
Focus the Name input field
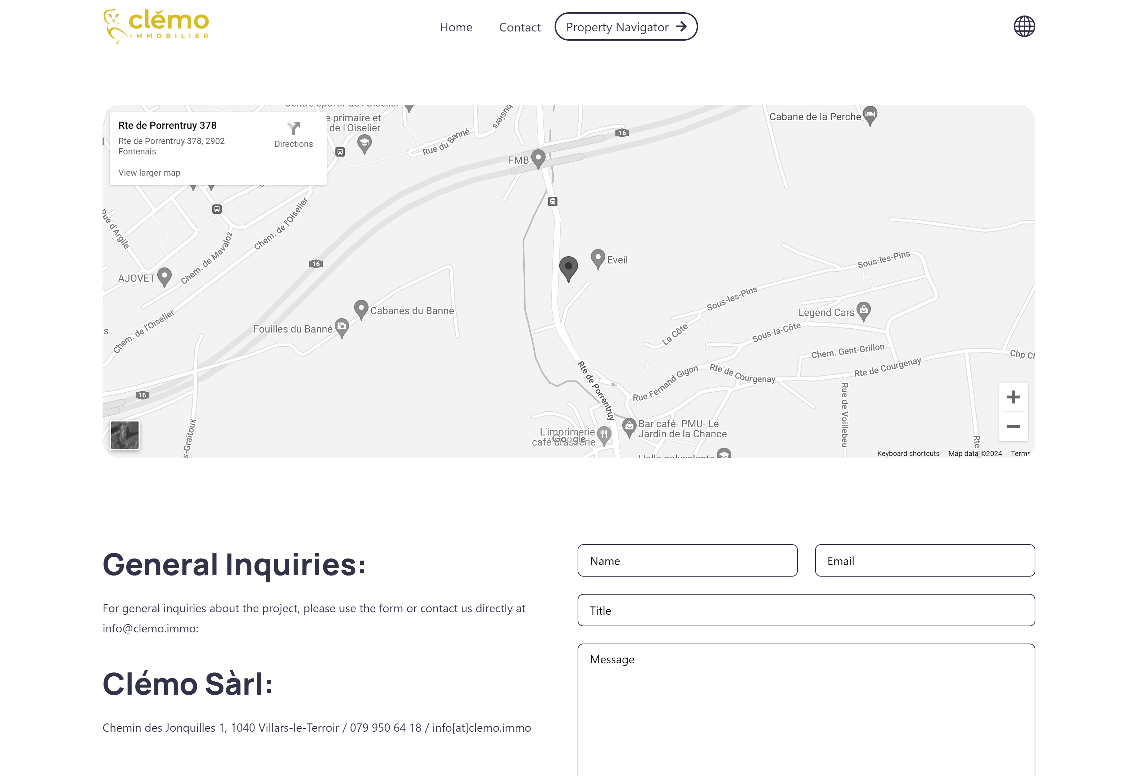coord(687,561)
